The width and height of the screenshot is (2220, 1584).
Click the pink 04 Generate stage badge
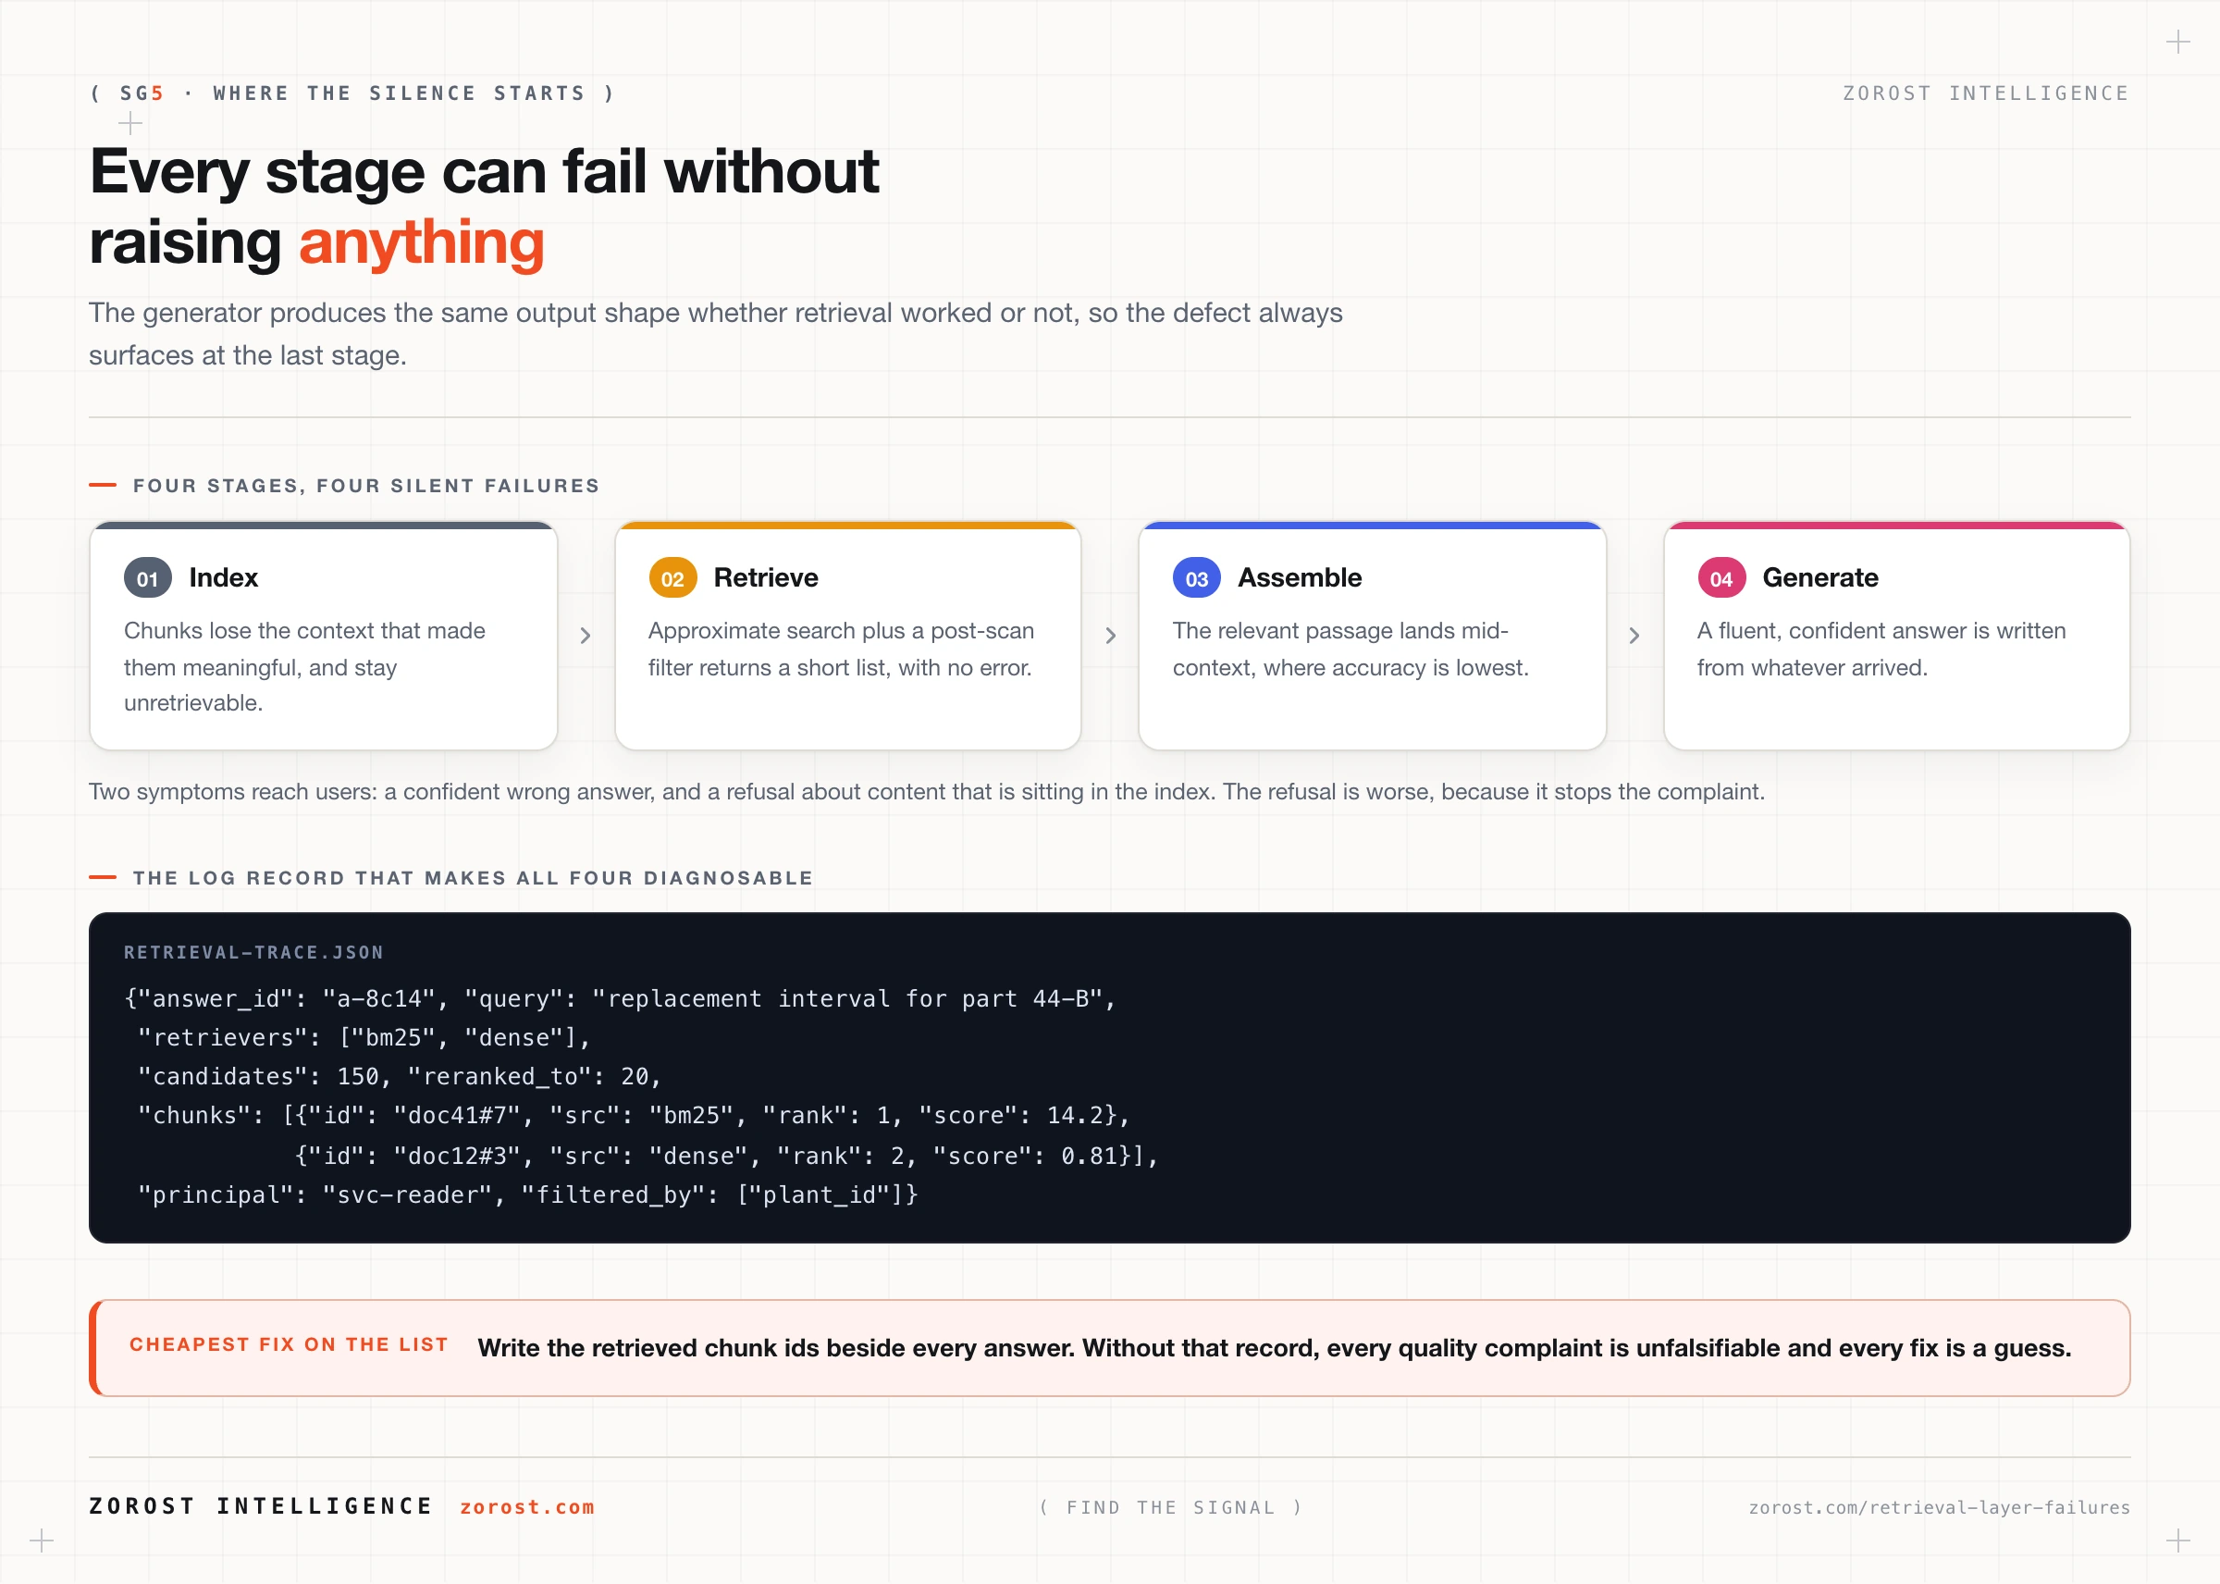coord(1720,578)
